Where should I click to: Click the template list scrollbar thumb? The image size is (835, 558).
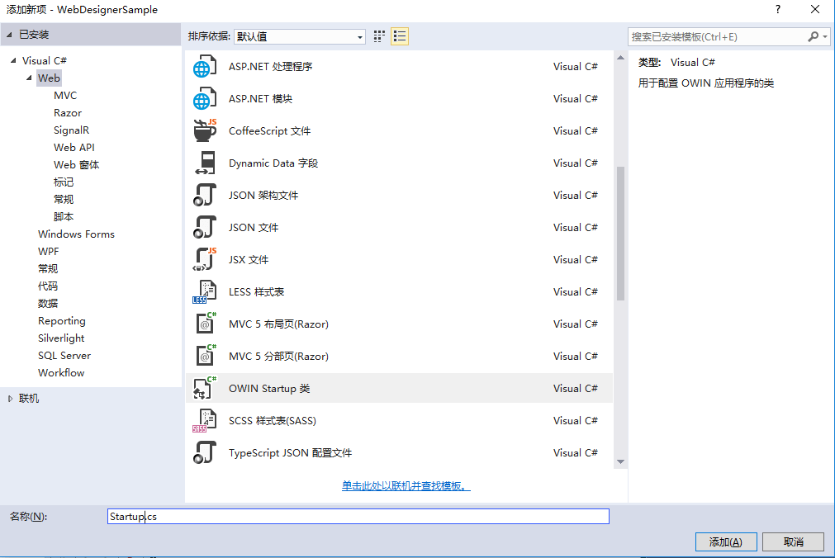(x=620, y=234)
